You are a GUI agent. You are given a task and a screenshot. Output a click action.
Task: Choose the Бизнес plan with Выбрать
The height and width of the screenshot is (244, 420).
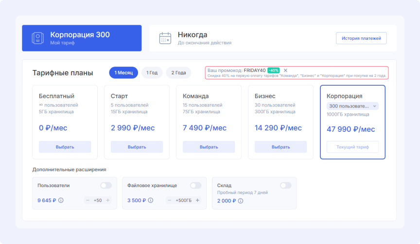(280, 147)
